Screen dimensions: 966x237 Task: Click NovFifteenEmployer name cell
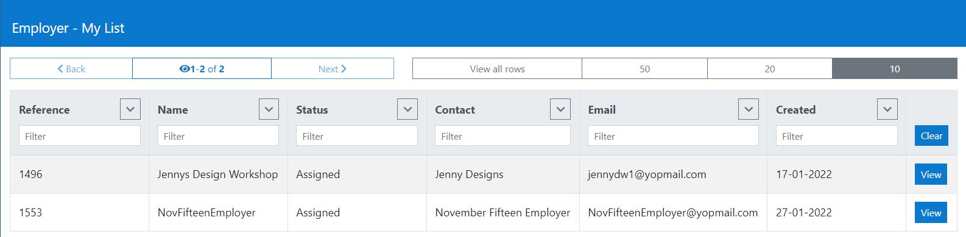pyautogui.click(x=206, y=213)
